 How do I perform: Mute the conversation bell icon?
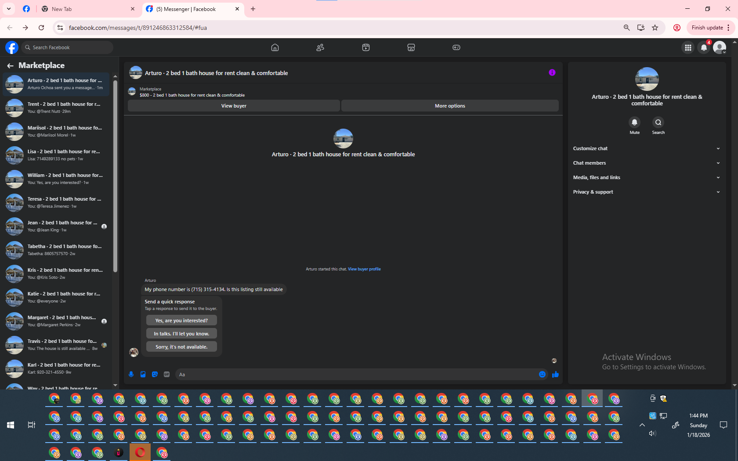(x=634, y=122)
